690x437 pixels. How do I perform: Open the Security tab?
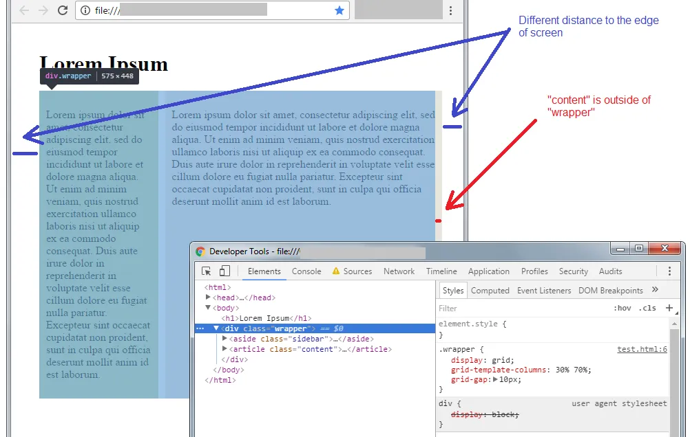pos(574,271)
